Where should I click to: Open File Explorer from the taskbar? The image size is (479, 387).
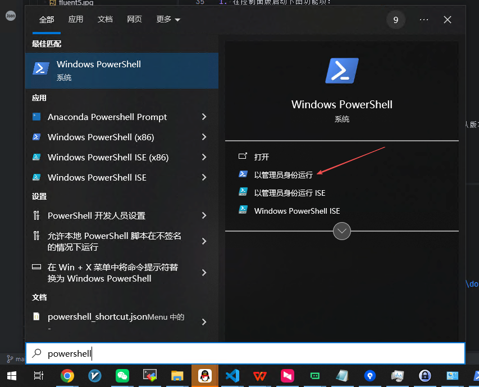[177, 376]
